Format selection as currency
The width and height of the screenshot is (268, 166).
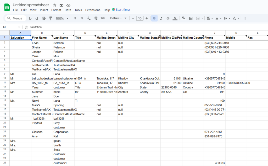[75, 18]
